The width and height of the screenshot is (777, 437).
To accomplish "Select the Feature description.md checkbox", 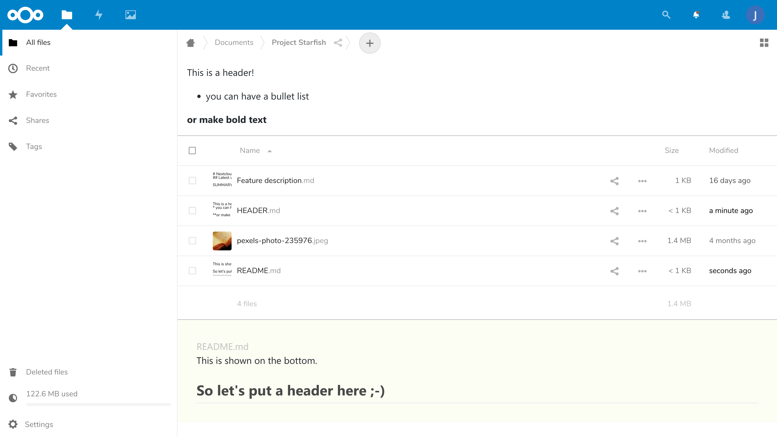I will (192, 181).
